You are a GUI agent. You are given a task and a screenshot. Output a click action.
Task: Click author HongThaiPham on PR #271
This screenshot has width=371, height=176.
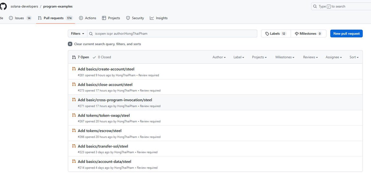(x=127, y=106)
